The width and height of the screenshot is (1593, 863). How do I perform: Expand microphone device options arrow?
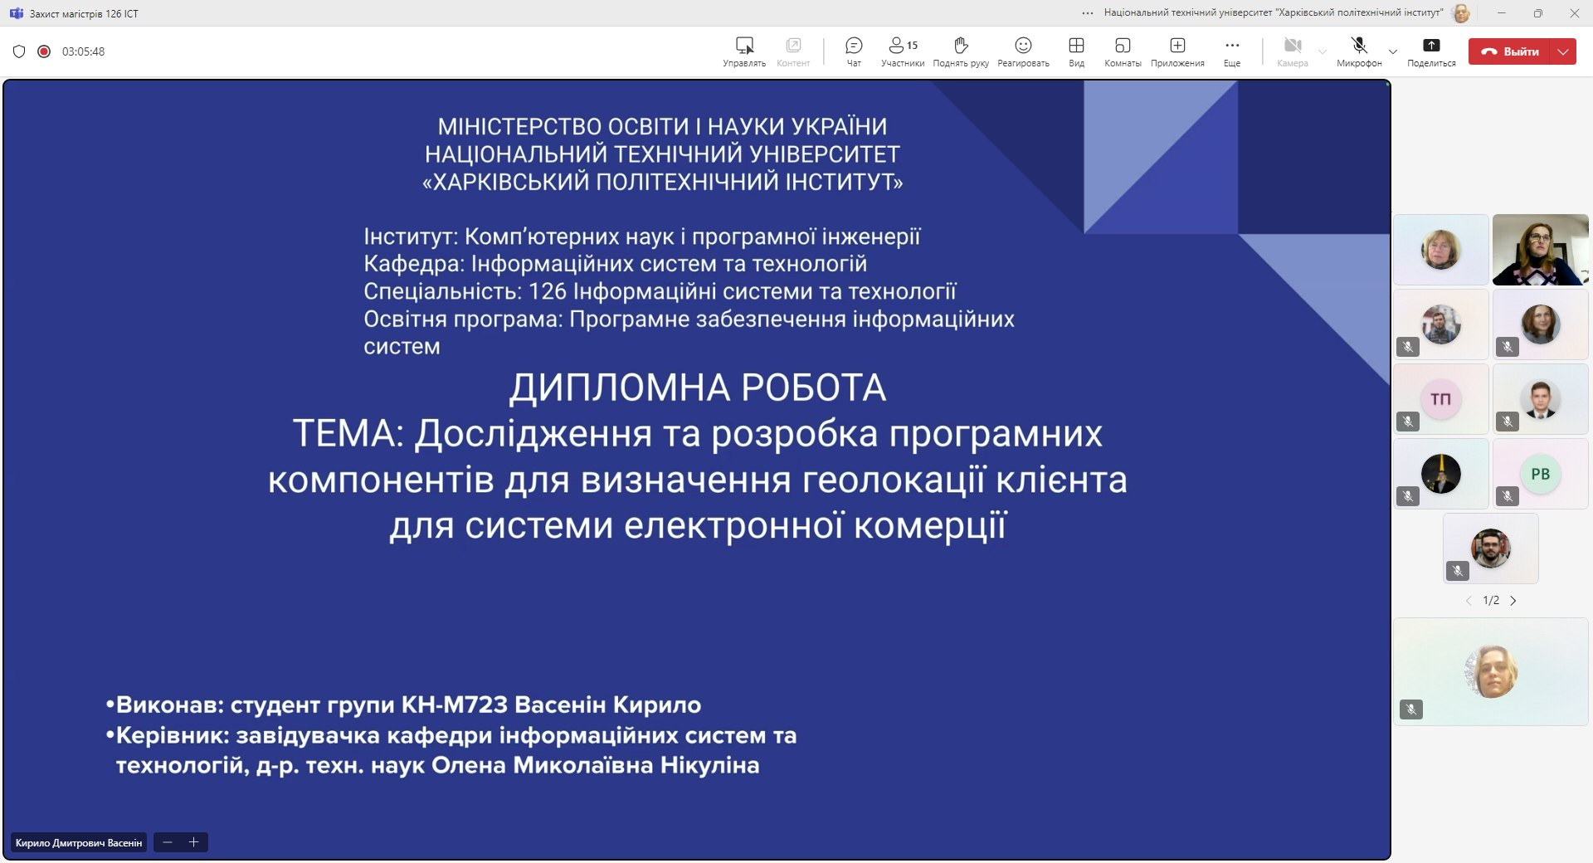[x=1393, y=51]
